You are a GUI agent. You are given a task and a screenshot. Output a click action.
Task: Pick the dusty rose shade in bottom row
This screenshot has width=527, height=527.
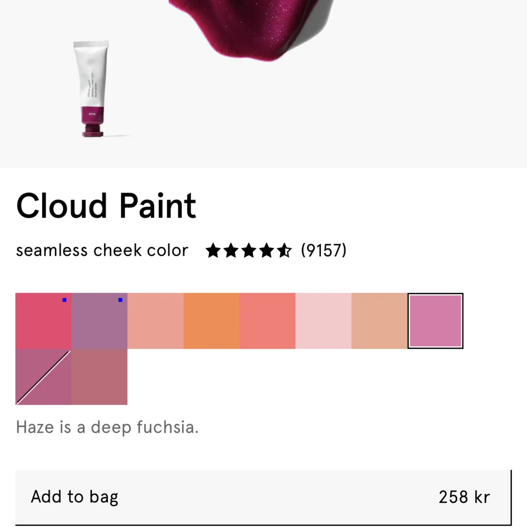[99, 377]
